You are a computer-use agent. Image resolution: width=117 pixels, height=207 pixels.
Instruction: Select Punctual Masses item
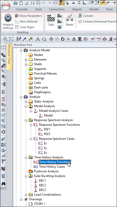45,73
